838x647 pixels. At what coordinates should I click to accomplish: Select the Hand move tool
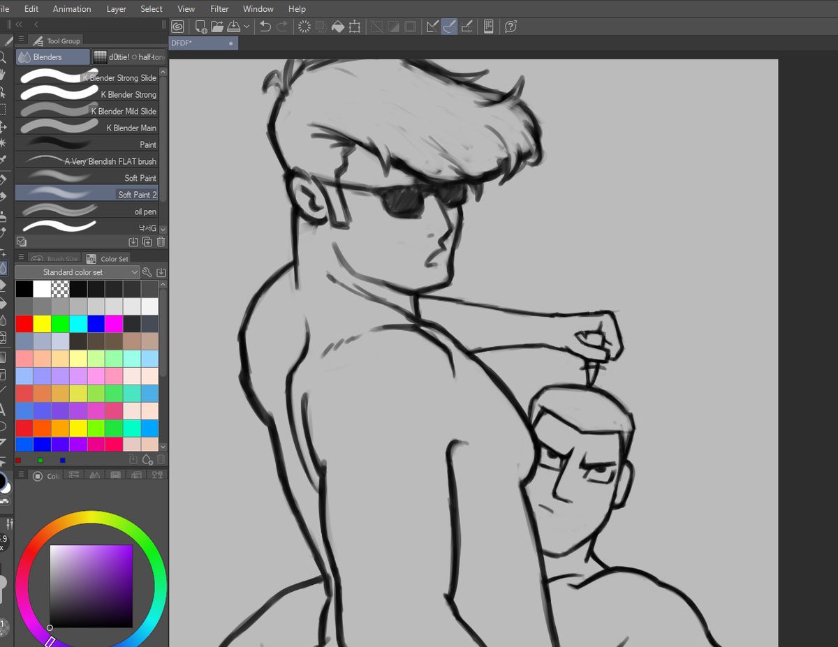coord(3,75)
